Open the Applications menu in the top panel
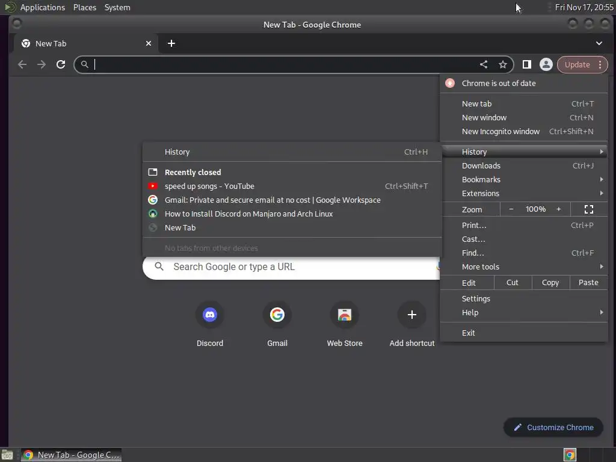 point(43,7)
